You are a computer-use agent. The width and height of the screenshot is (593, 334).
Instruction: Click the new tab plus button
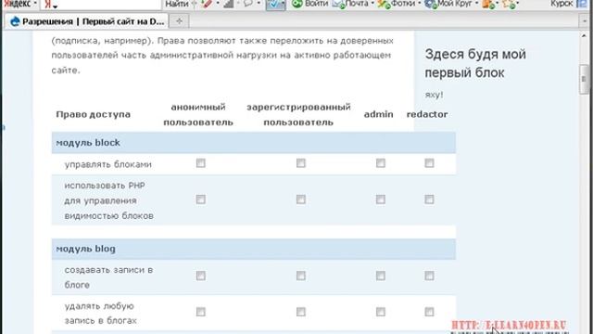[x=179, y=21]
